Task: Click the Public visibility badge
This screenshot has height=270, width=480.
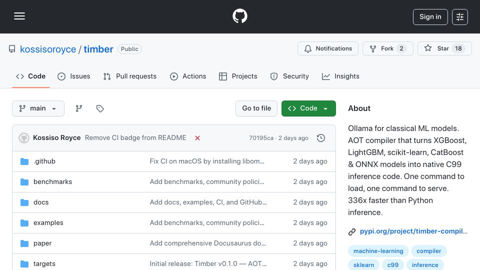Action: [x=129, y=49]
